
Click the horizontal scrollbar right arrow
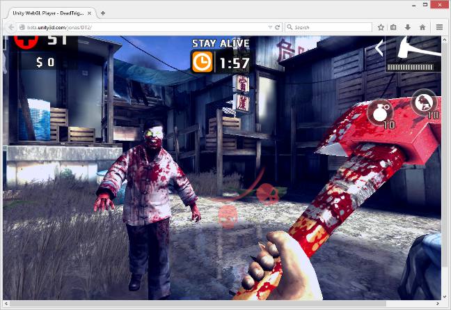pos(438,304)
